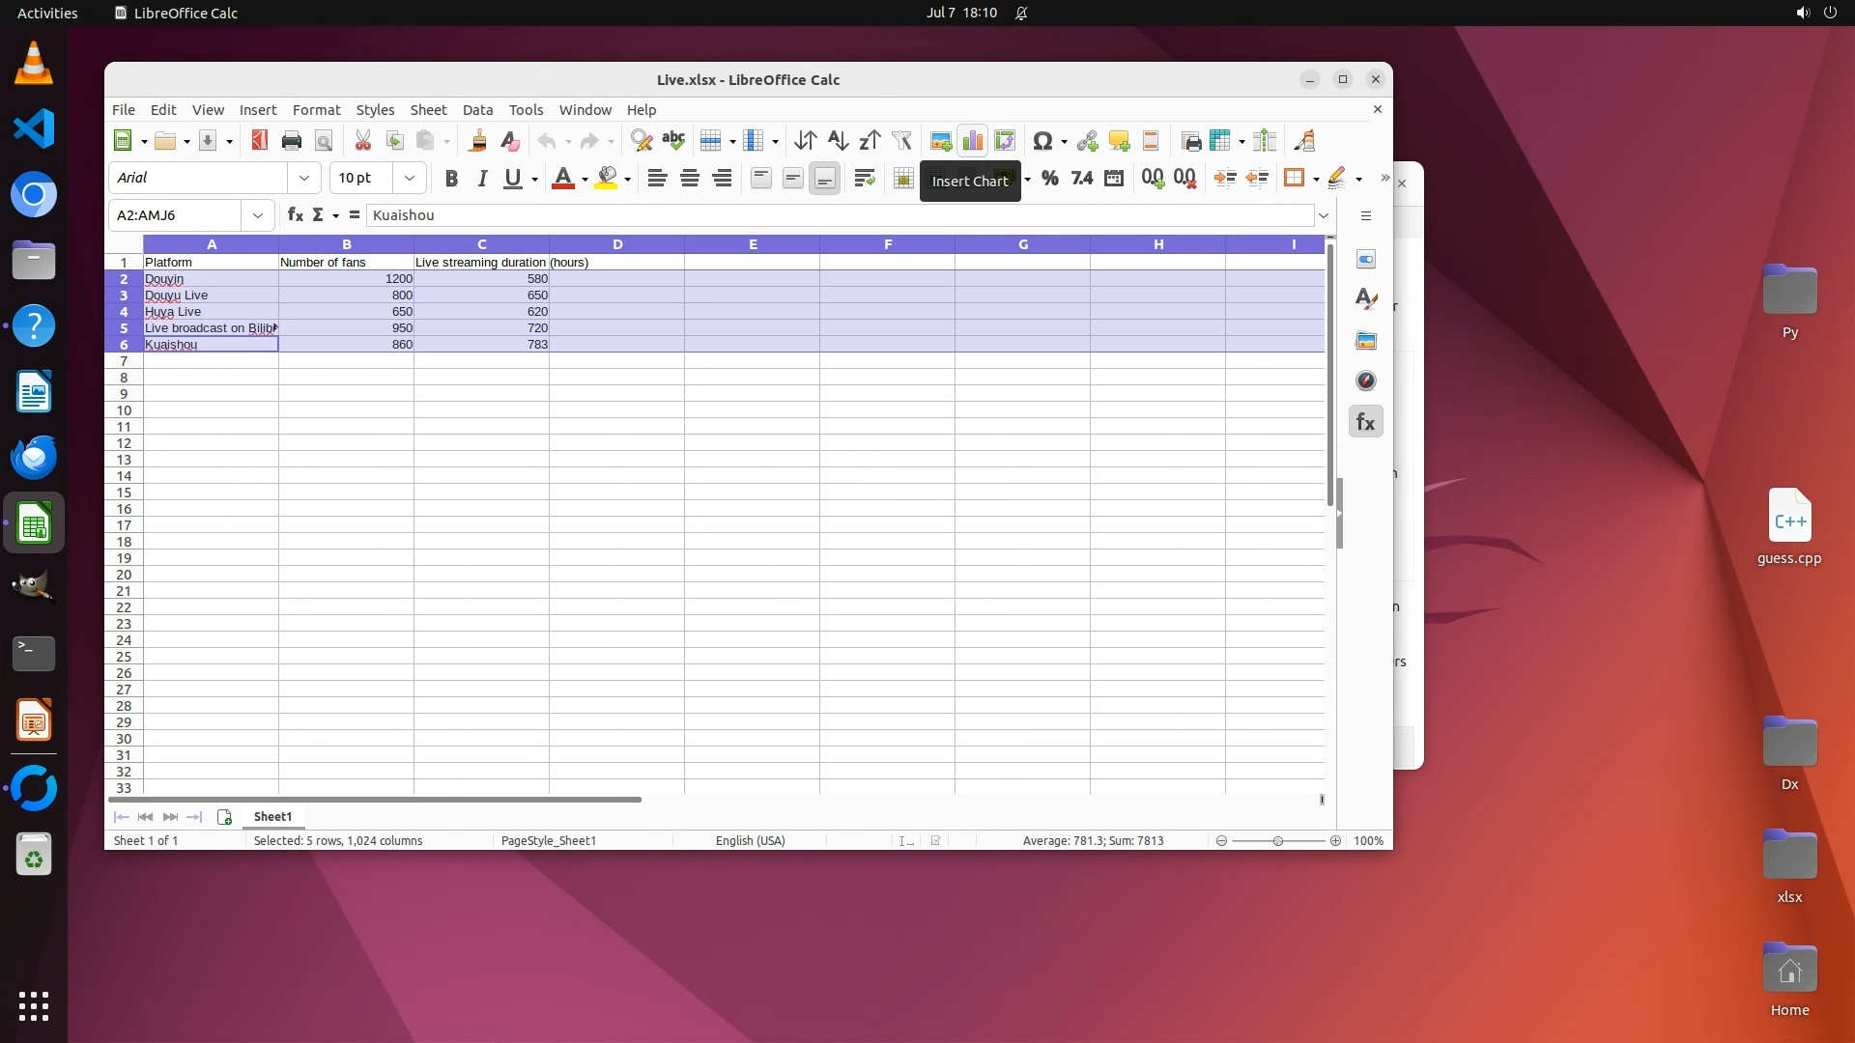Click the Sort Ascending icon
Viewport: 1855px width, 1043px height.
(x=838, y=141)
